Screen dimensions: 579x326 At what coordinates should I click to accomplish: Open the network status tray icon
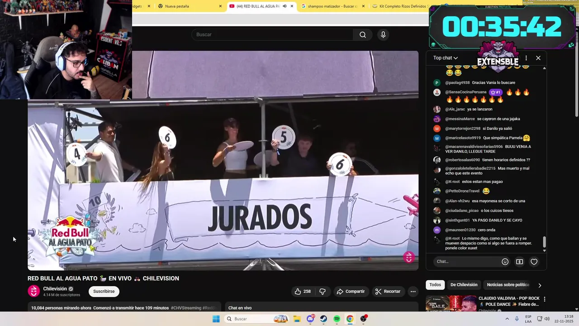(540, 319)
